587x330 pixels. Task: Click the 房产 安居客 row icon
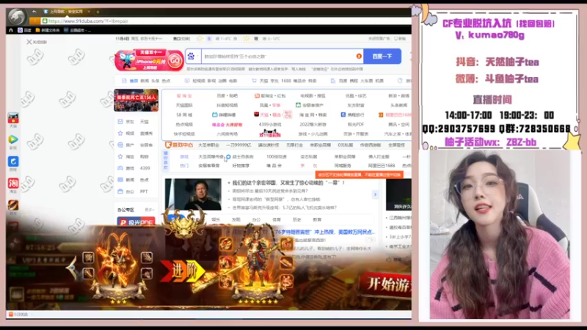(x=120, y=144)
